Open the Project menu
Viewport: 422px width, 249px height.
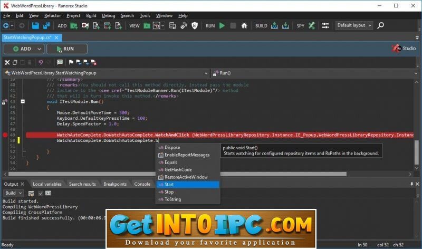point(73,15)
